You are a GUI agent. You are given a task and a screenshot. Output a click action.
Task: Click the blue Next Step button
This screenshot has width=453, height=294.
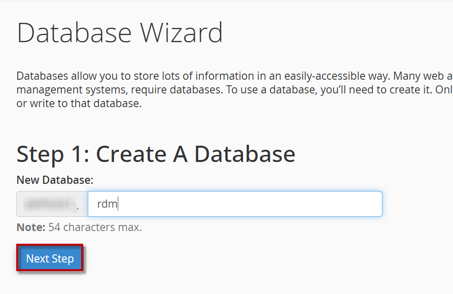(x=50, y=259)
